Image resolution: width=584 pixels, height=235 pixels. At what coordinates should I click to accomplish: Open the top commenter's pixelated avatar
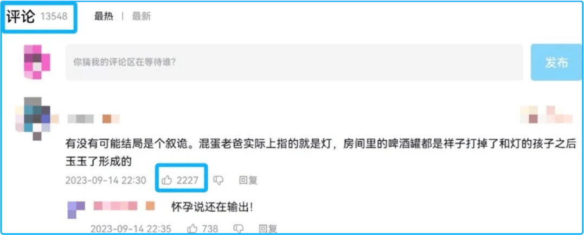[x=34, y=118]
